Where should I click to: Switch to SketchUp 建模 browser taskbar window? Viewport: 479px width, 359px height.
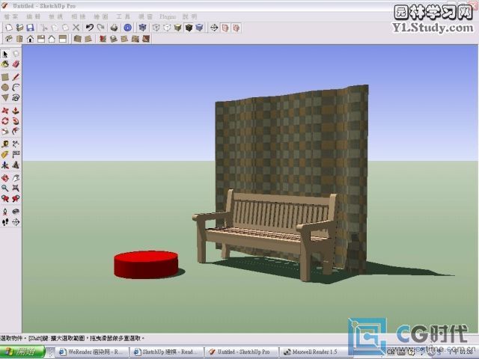[x=166, y=352]
